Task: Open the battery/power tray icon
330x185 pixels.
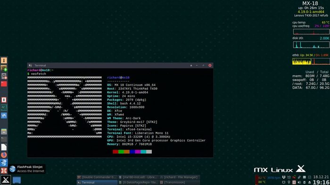Action: coord(305,182)
